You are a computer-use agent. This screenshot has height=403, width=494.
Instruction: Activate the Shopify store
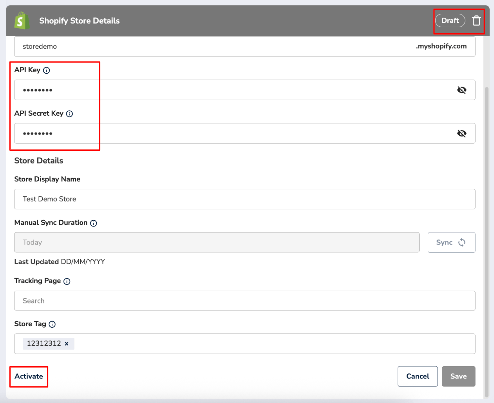pos(29,376)
